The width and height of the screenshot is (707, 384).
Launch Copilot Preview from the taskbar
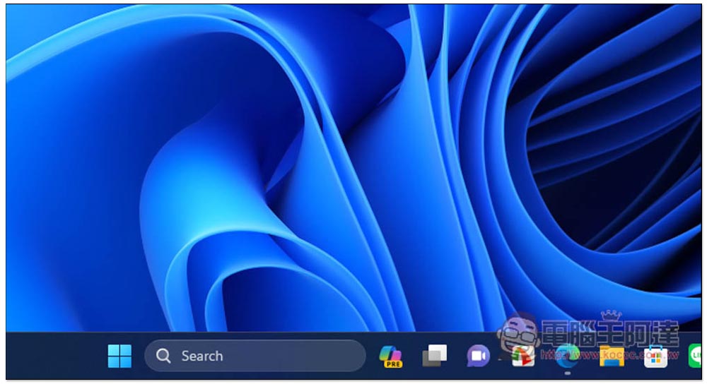click(x=390, y=356)
